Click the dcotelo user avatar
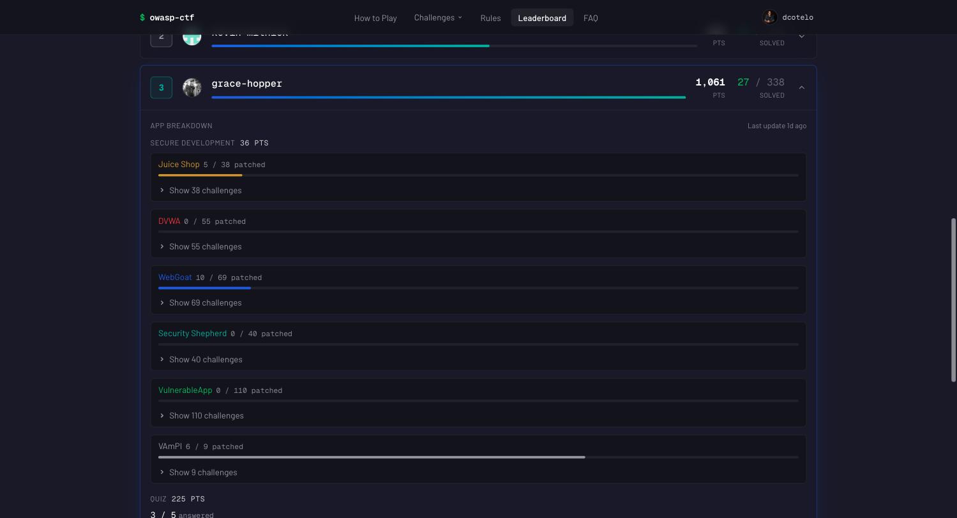 pyautogui.click(x=769, y=17)
